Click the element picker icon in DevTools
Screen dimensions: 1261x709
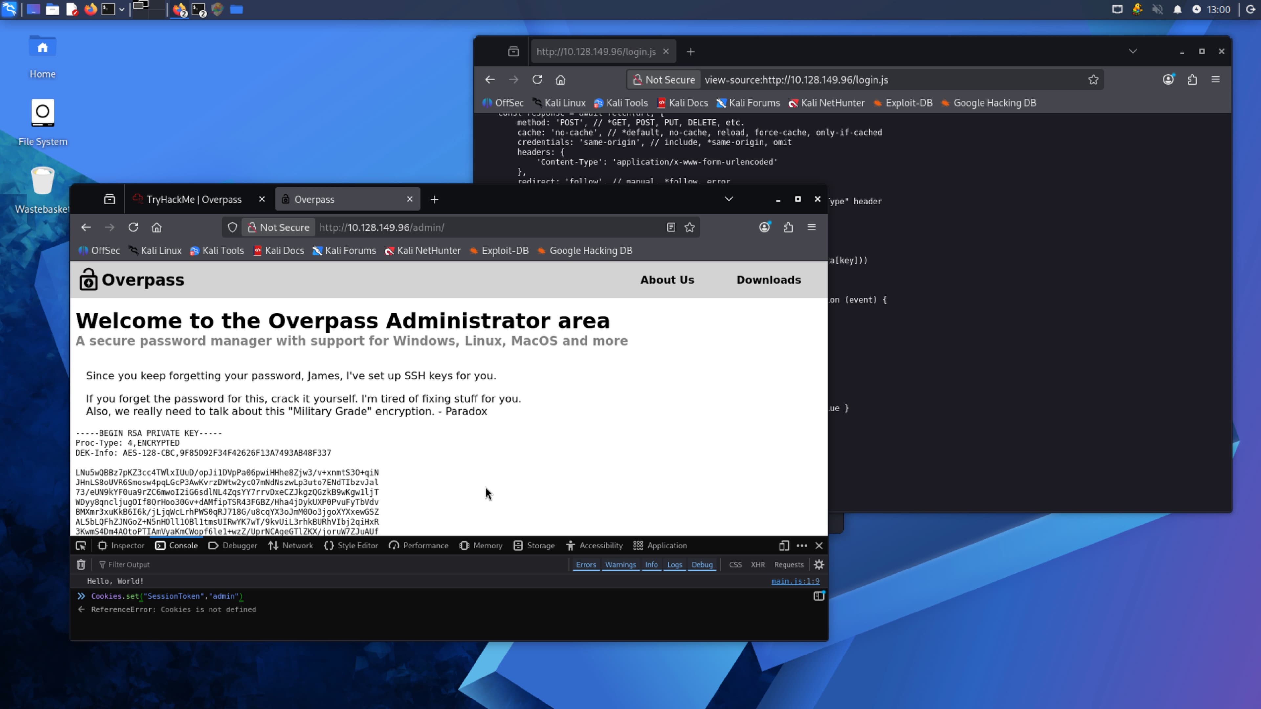coord(81,546)
